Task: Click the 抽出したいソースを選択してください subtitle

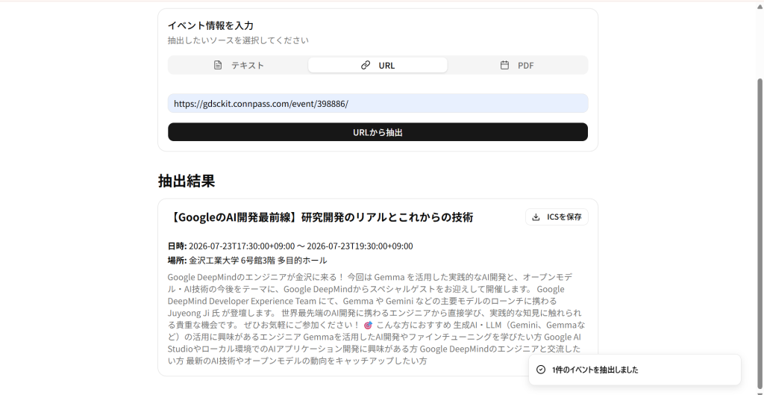Action: (238, 40)
